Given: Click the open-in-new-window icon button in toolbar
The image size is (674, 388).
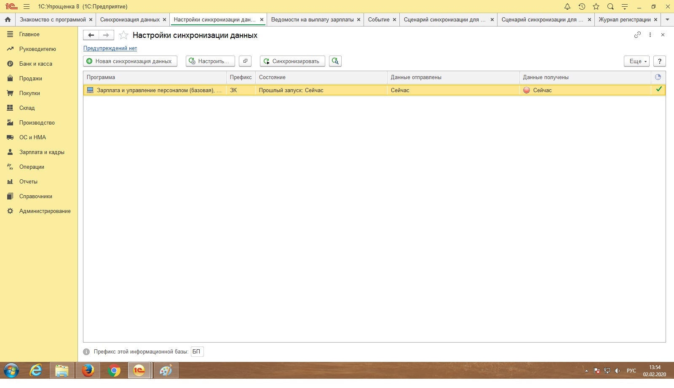Looking at the screenshot, I should click(x=245, y=61).
